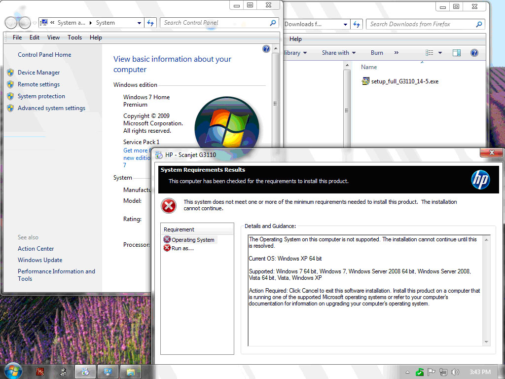Refresh the System control panel address
The width and height of the screenshot is (505, 379).
click(150, 23)
